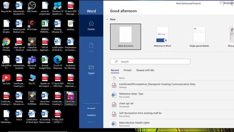Image resolution: width=234 pixels, height=132 pixels.
Task: Switch to the Recent tab
Action: (x=115, y=70)
